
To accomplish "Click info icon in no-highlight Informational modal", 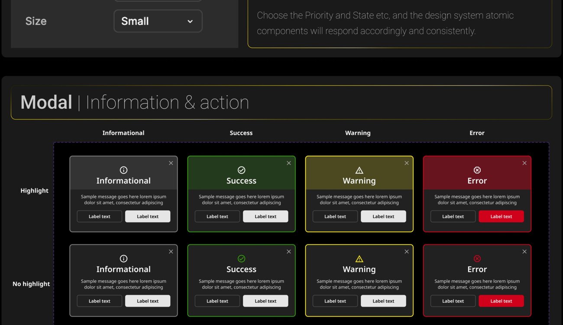I will pyautogui.click(x=123, y=259).
